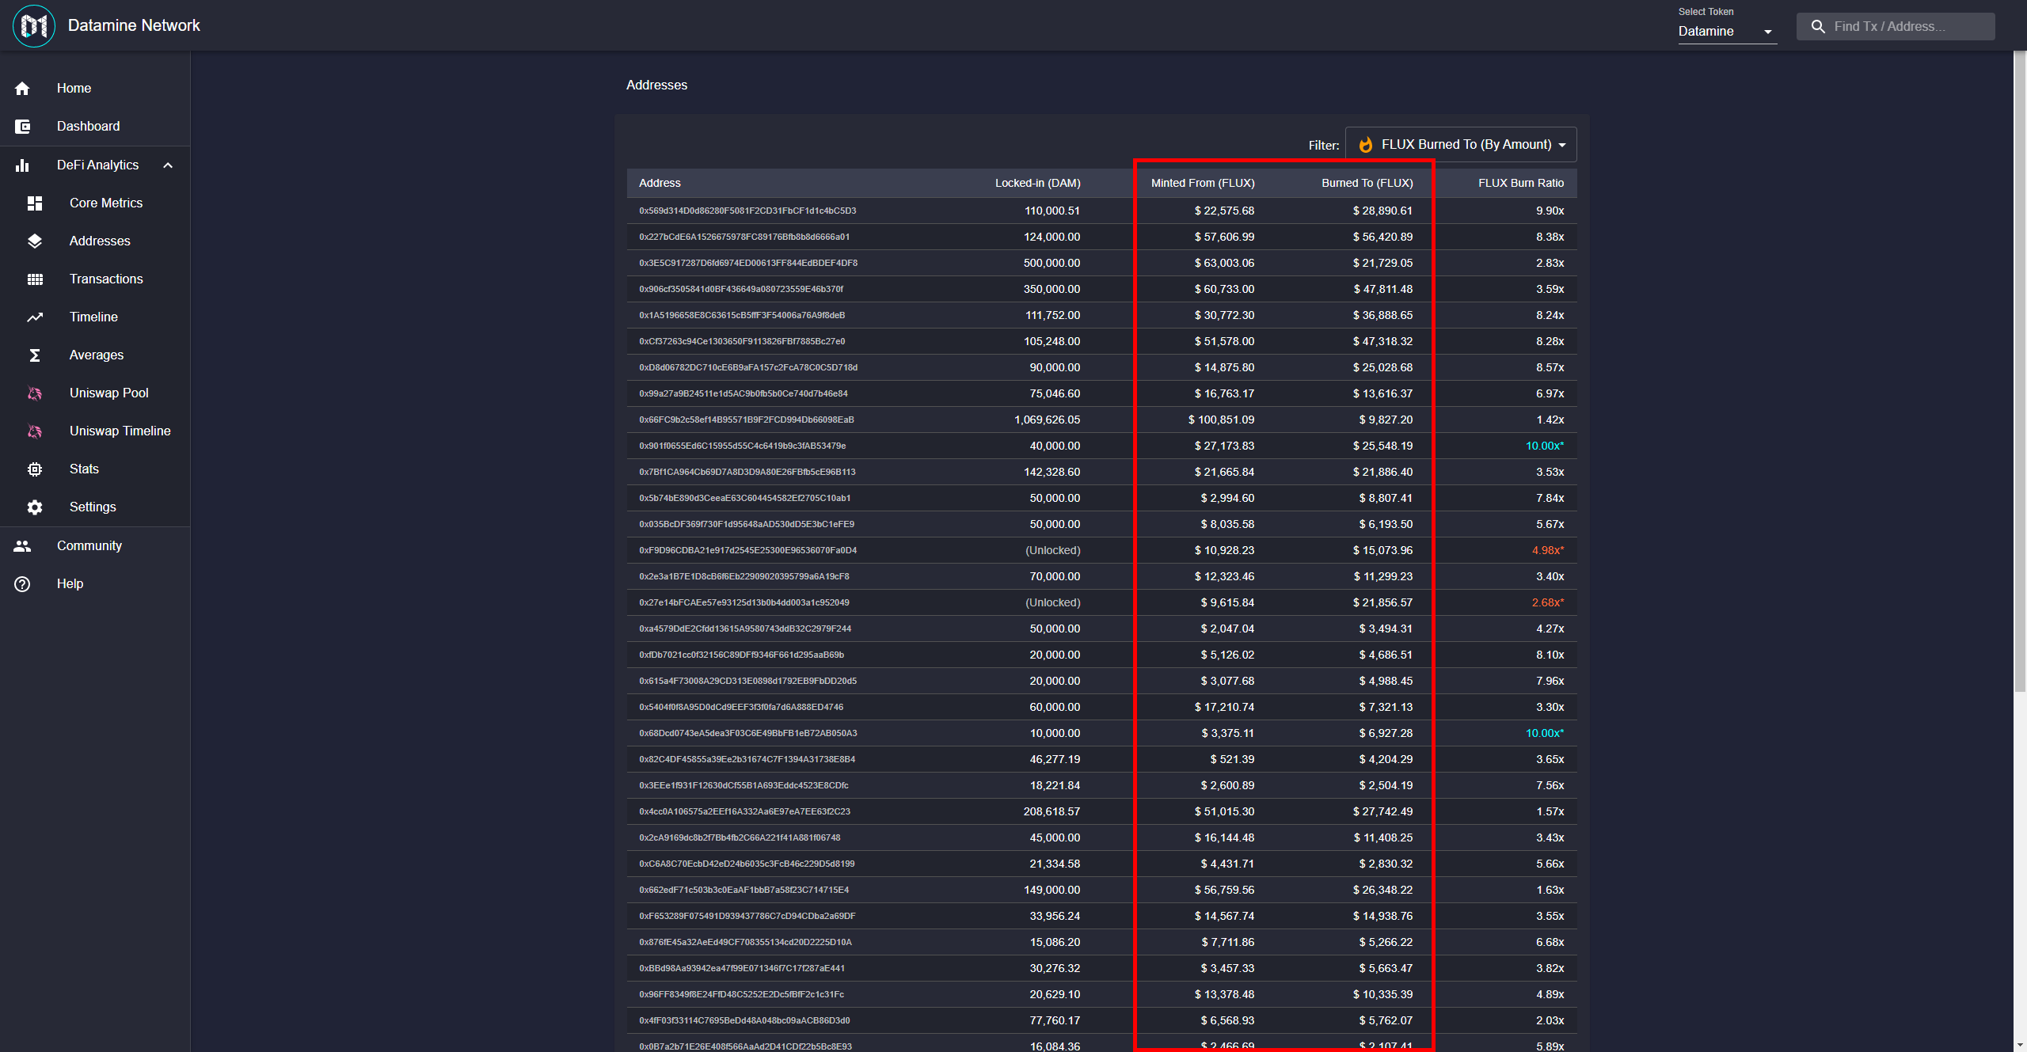Open the Stats page

click(95, 469)
